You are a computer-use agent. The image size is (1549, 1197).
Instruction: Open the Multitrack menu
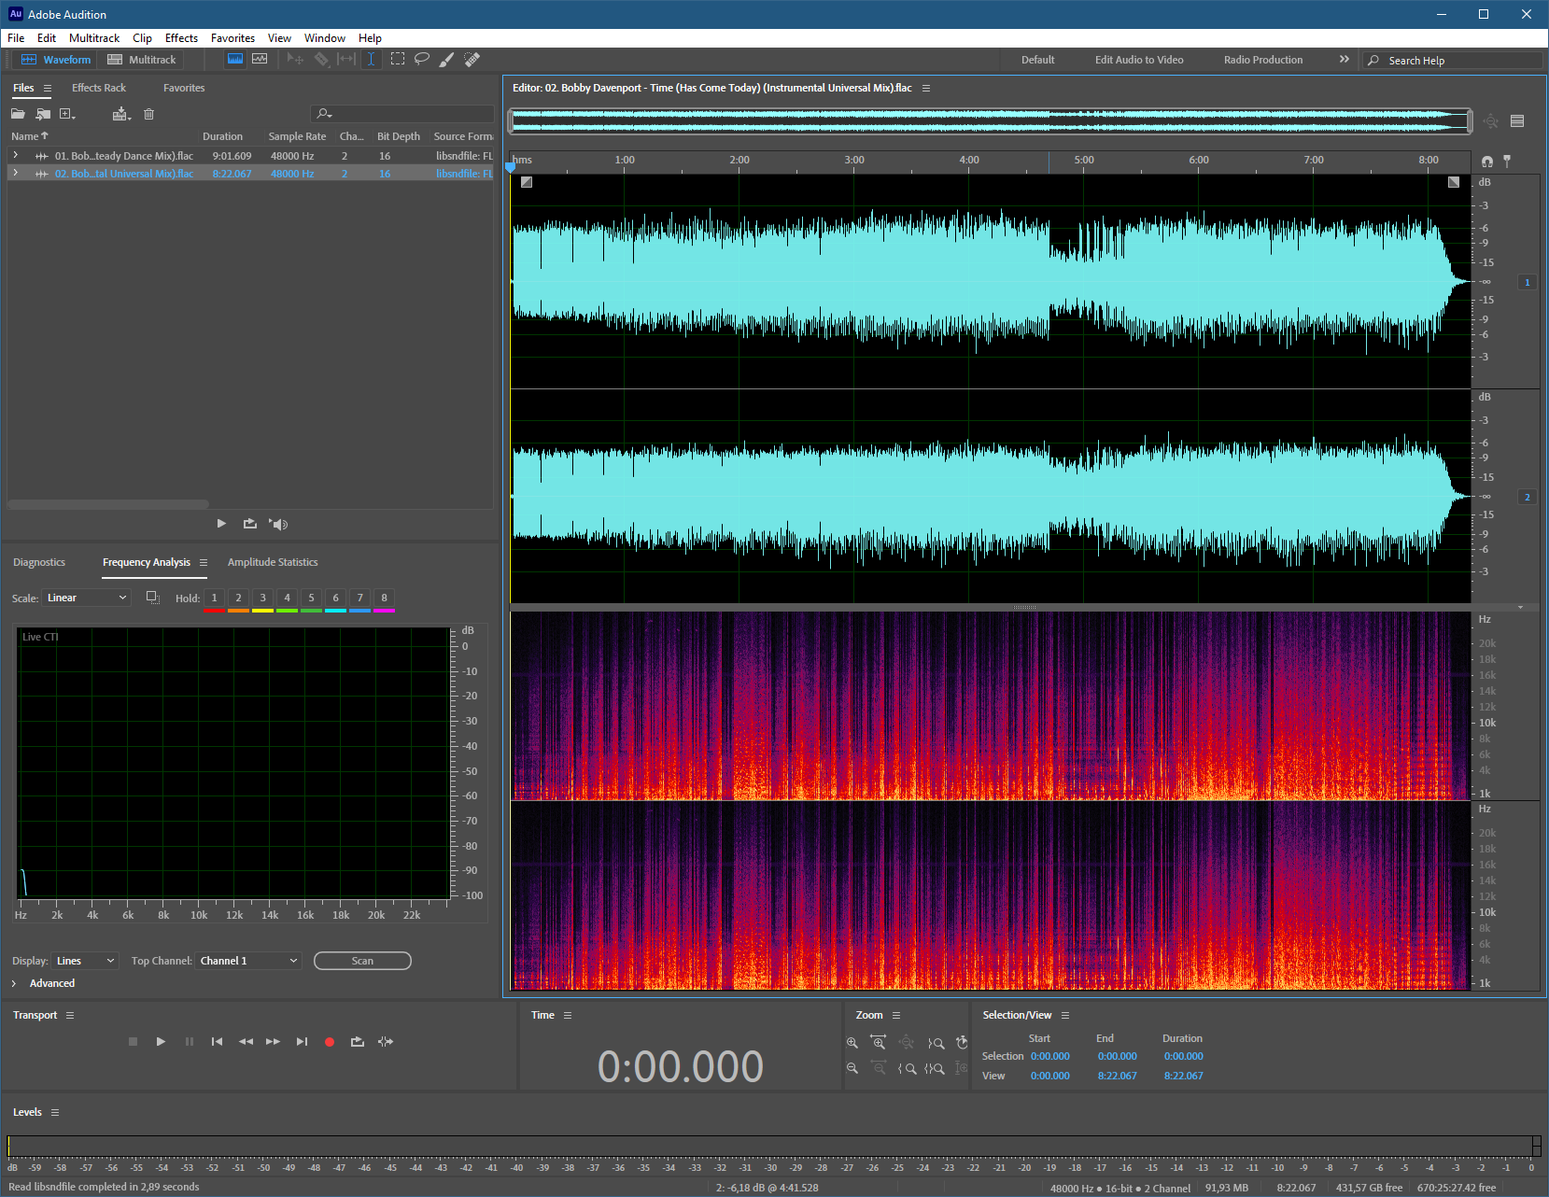point(94,38)
